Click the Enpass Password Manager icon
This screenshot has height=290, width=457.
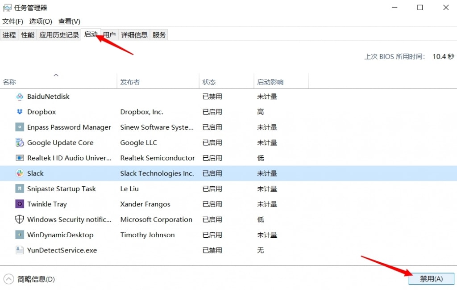point(20,127)
